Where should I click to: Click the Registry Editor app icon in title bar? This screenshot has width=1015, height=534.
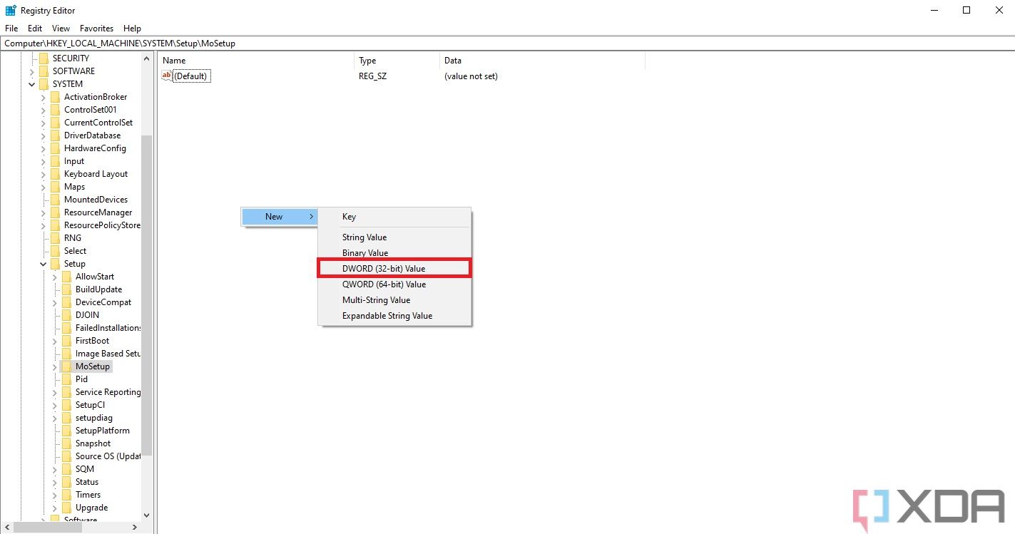point(10,10)
